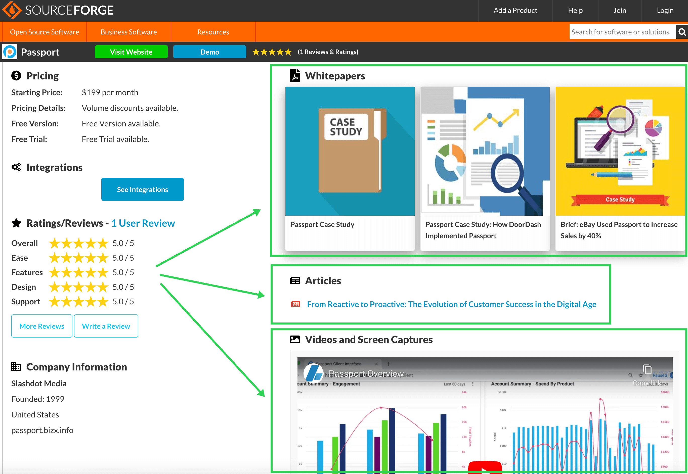Open the From Reactive to Proactive article link
Screen dimensions: 688x474
[452, 304]
